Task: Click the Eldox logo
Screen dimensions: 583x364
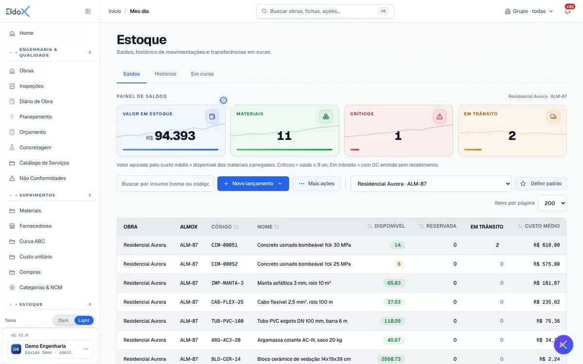Action: point(18,11)
